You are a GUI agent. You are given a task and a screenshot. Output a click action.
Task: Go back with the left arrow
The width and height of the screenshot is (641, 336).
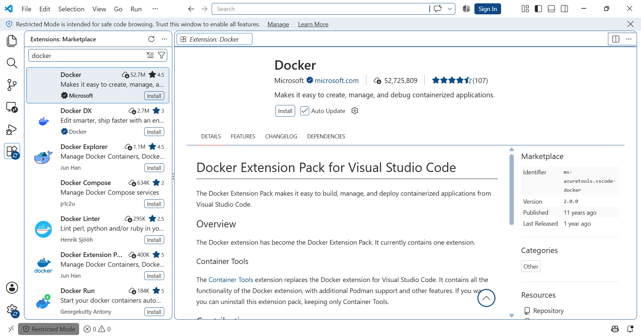tap(191, 9)
